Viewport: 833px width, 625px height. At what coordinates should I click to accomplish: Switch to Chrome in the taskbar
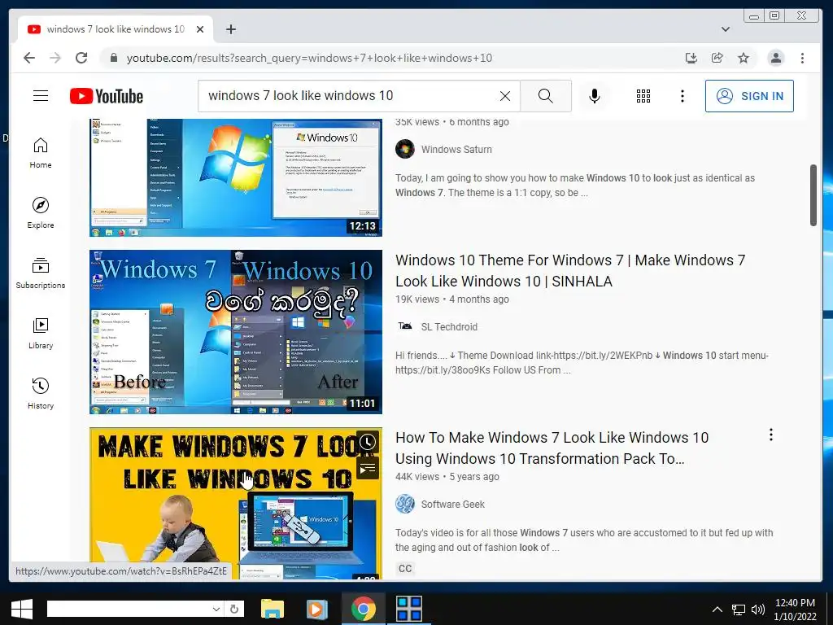point(364,609)
